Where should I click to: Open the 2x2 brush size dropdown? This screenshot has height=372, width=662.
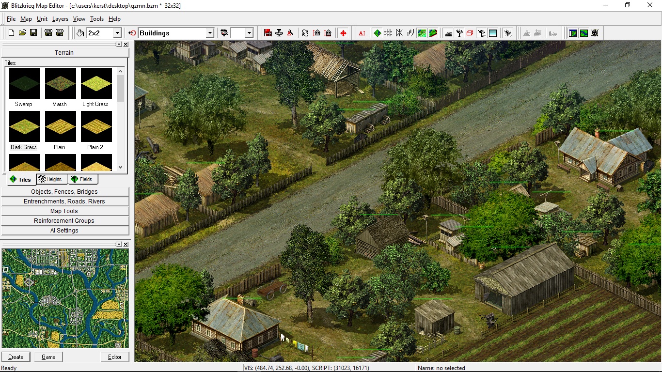[117, 33]
